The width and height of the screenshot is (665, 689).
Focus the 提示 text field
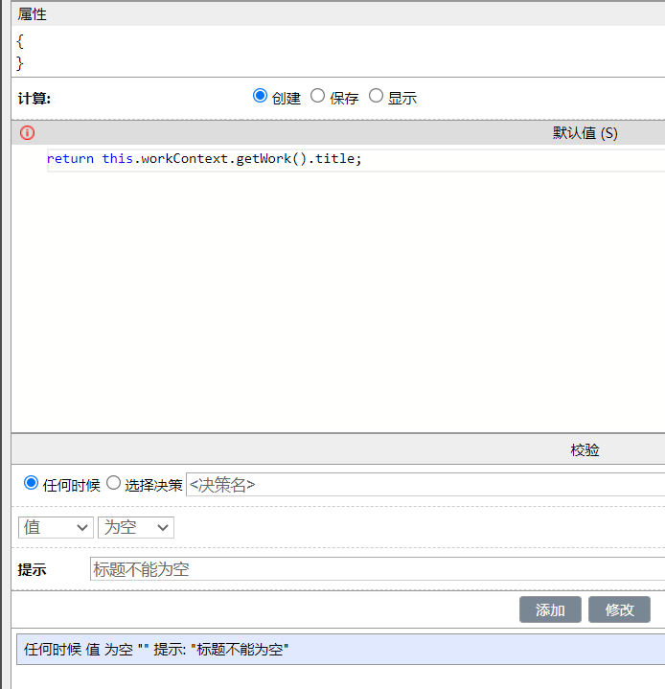pos(374,569)
